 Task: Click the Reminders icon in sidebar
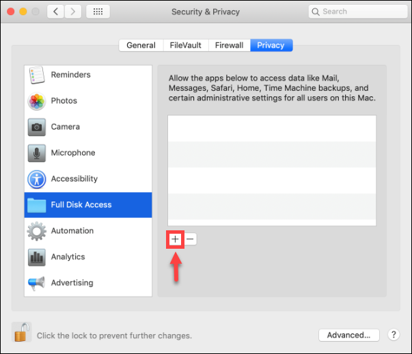point(36,75)
